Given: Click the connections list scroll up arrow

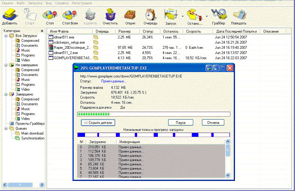Looking at the screenshot, I should pos(228,142).
